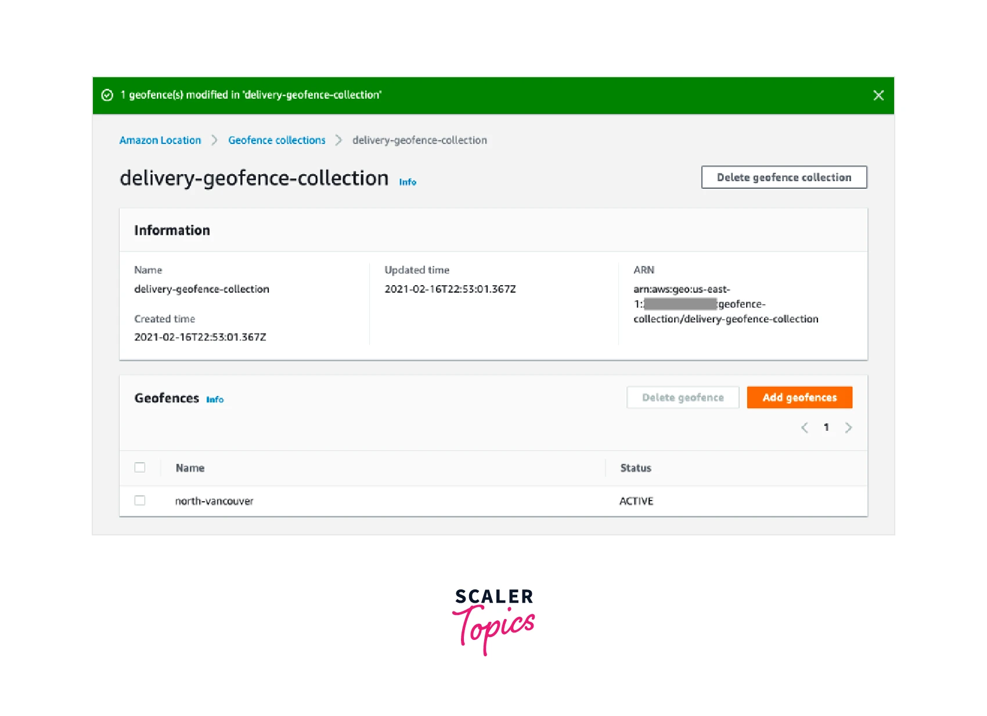
Task: Open Info link next to Geofences heading
Action: 215,400
